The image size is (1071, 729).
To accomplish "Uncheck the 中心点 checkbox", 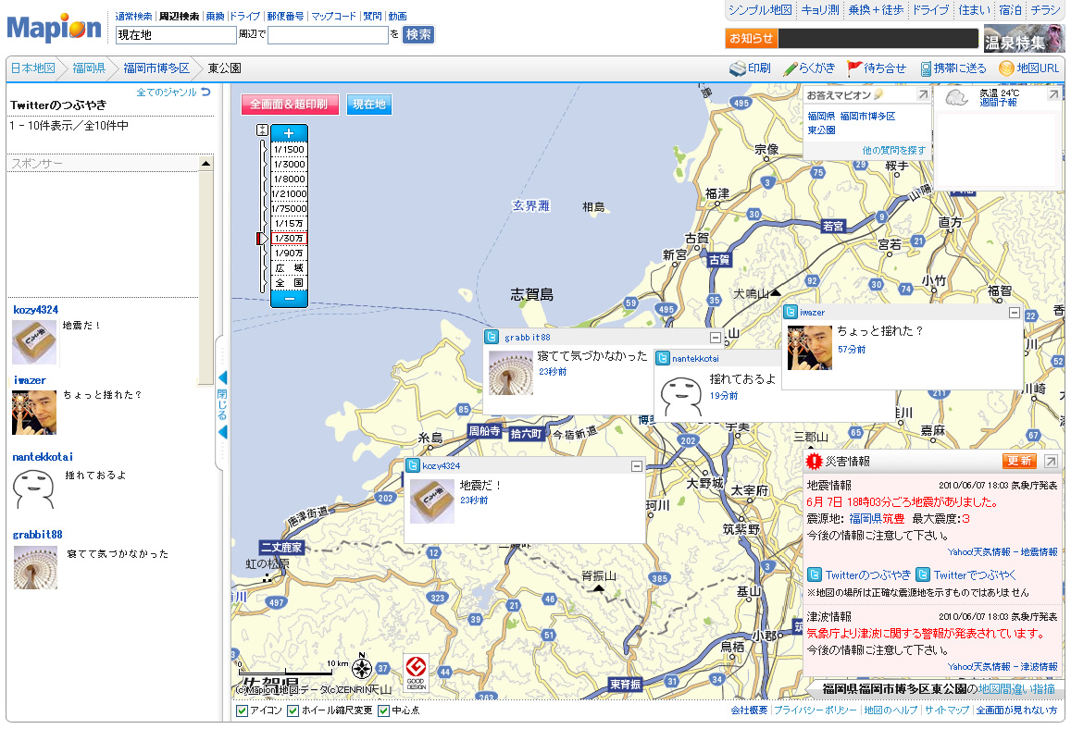I will 383,710.
